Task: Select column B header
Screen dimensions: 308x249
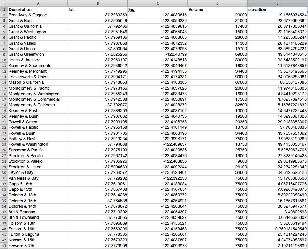Action: pyautogui.click(x=98, y=3)
